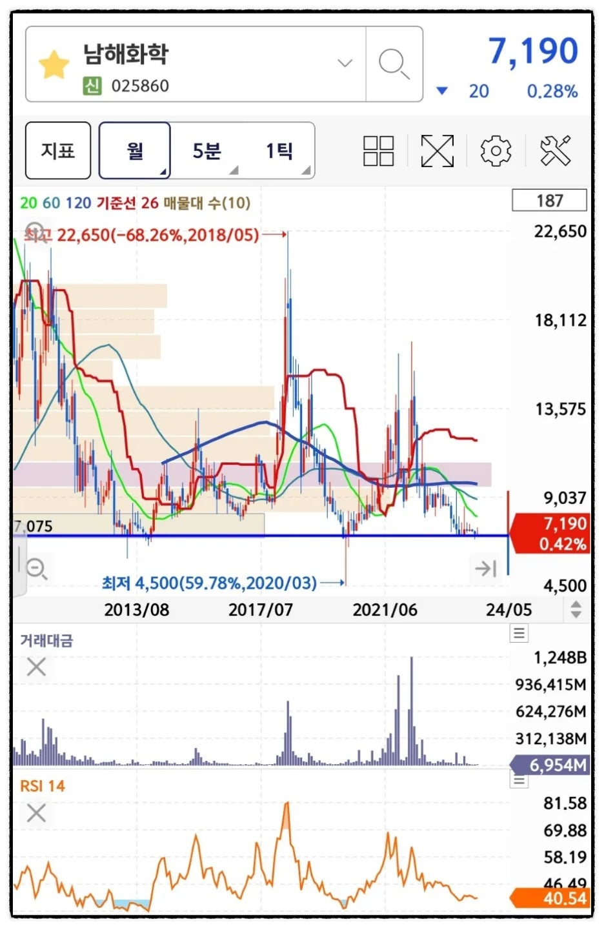Image resolution: width=604 pixels, height=928 pixels.
Task: Open the 거래대금 panel menu icon
Action: pyautogui.click(x=519, y=633)
